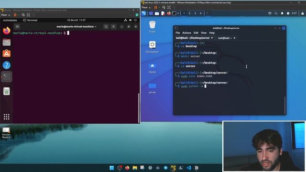Switch to Kali workspace 4
306x172 pixels.
click(200, 13)
